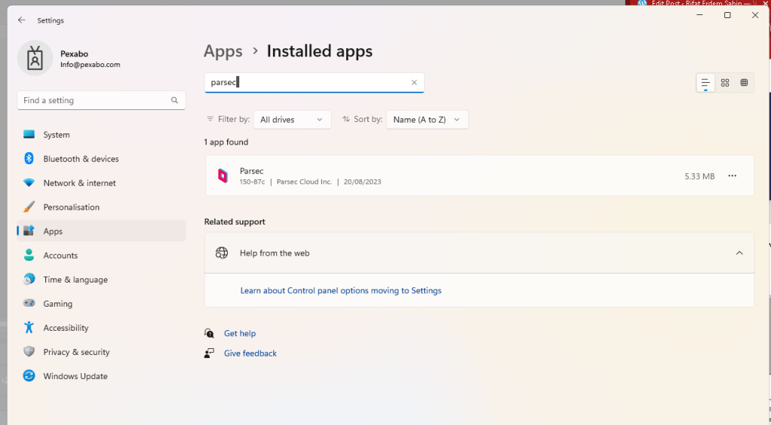
Task: Click the System monitor icon in sidebar
Action: click(x=29, y=135)
